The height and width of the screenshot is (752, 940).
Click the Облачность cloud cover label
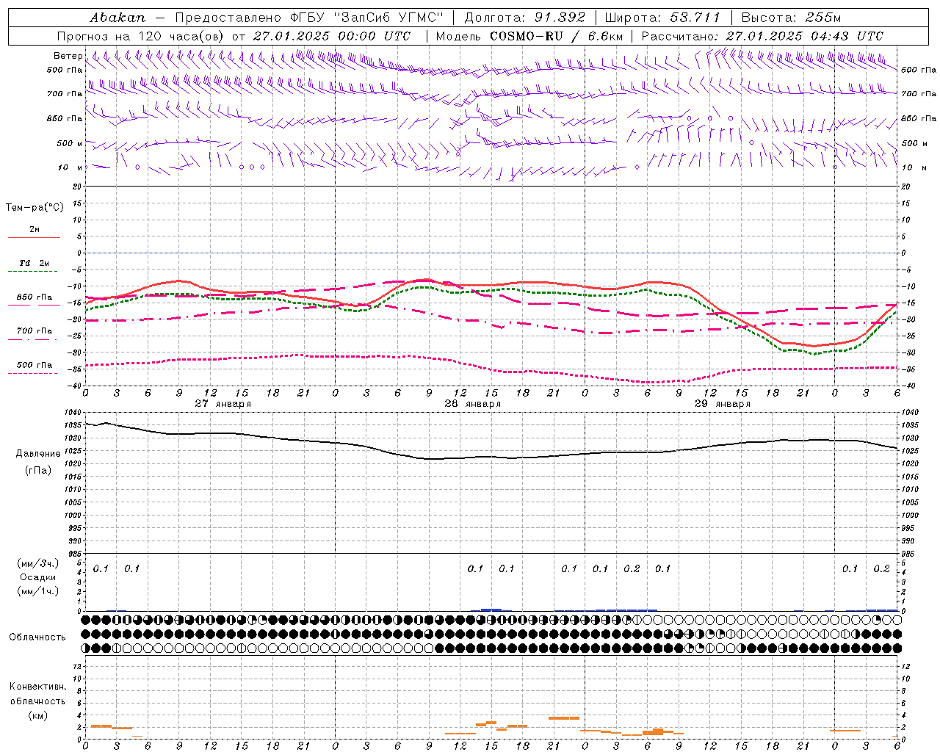tap(37, 637)
